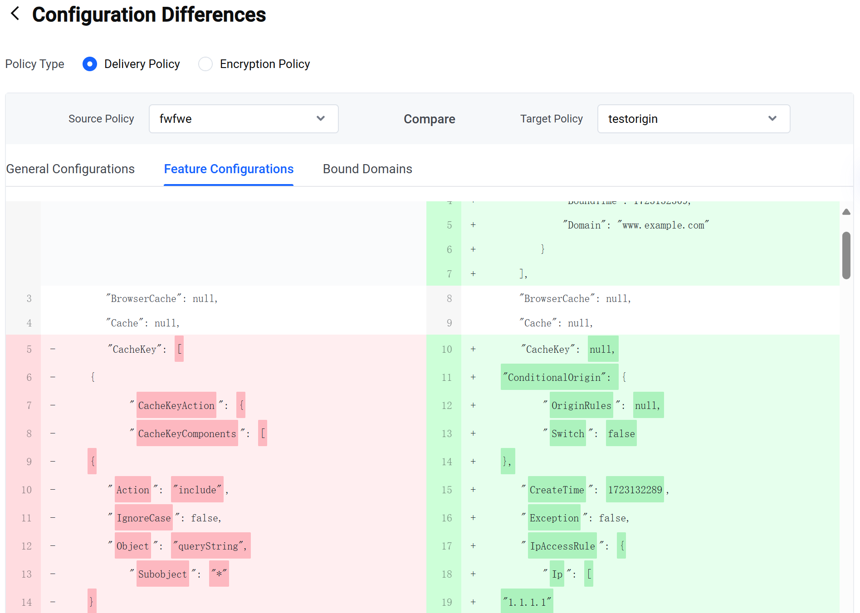The height and width of the screenshot is (613, 860).
Task: Click the "1.1.1.1" IP value
Action: click(527, 602)
